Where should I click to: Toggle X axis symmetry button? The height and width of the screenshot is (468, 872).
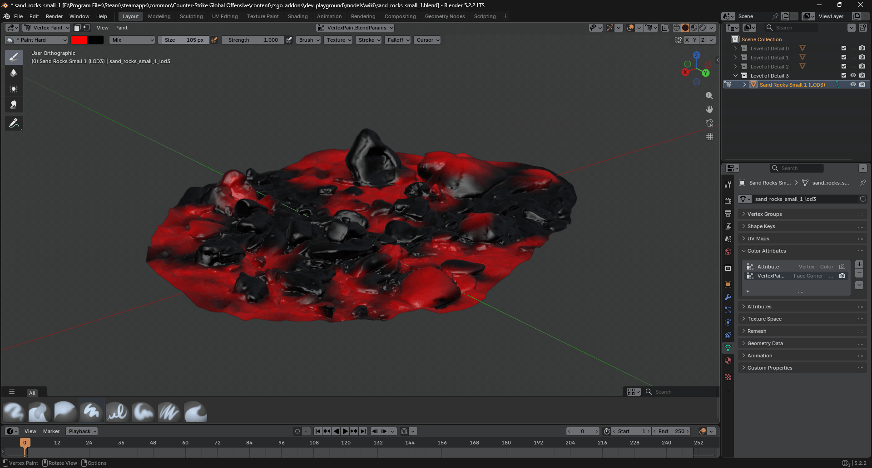[x=687, y=40]
